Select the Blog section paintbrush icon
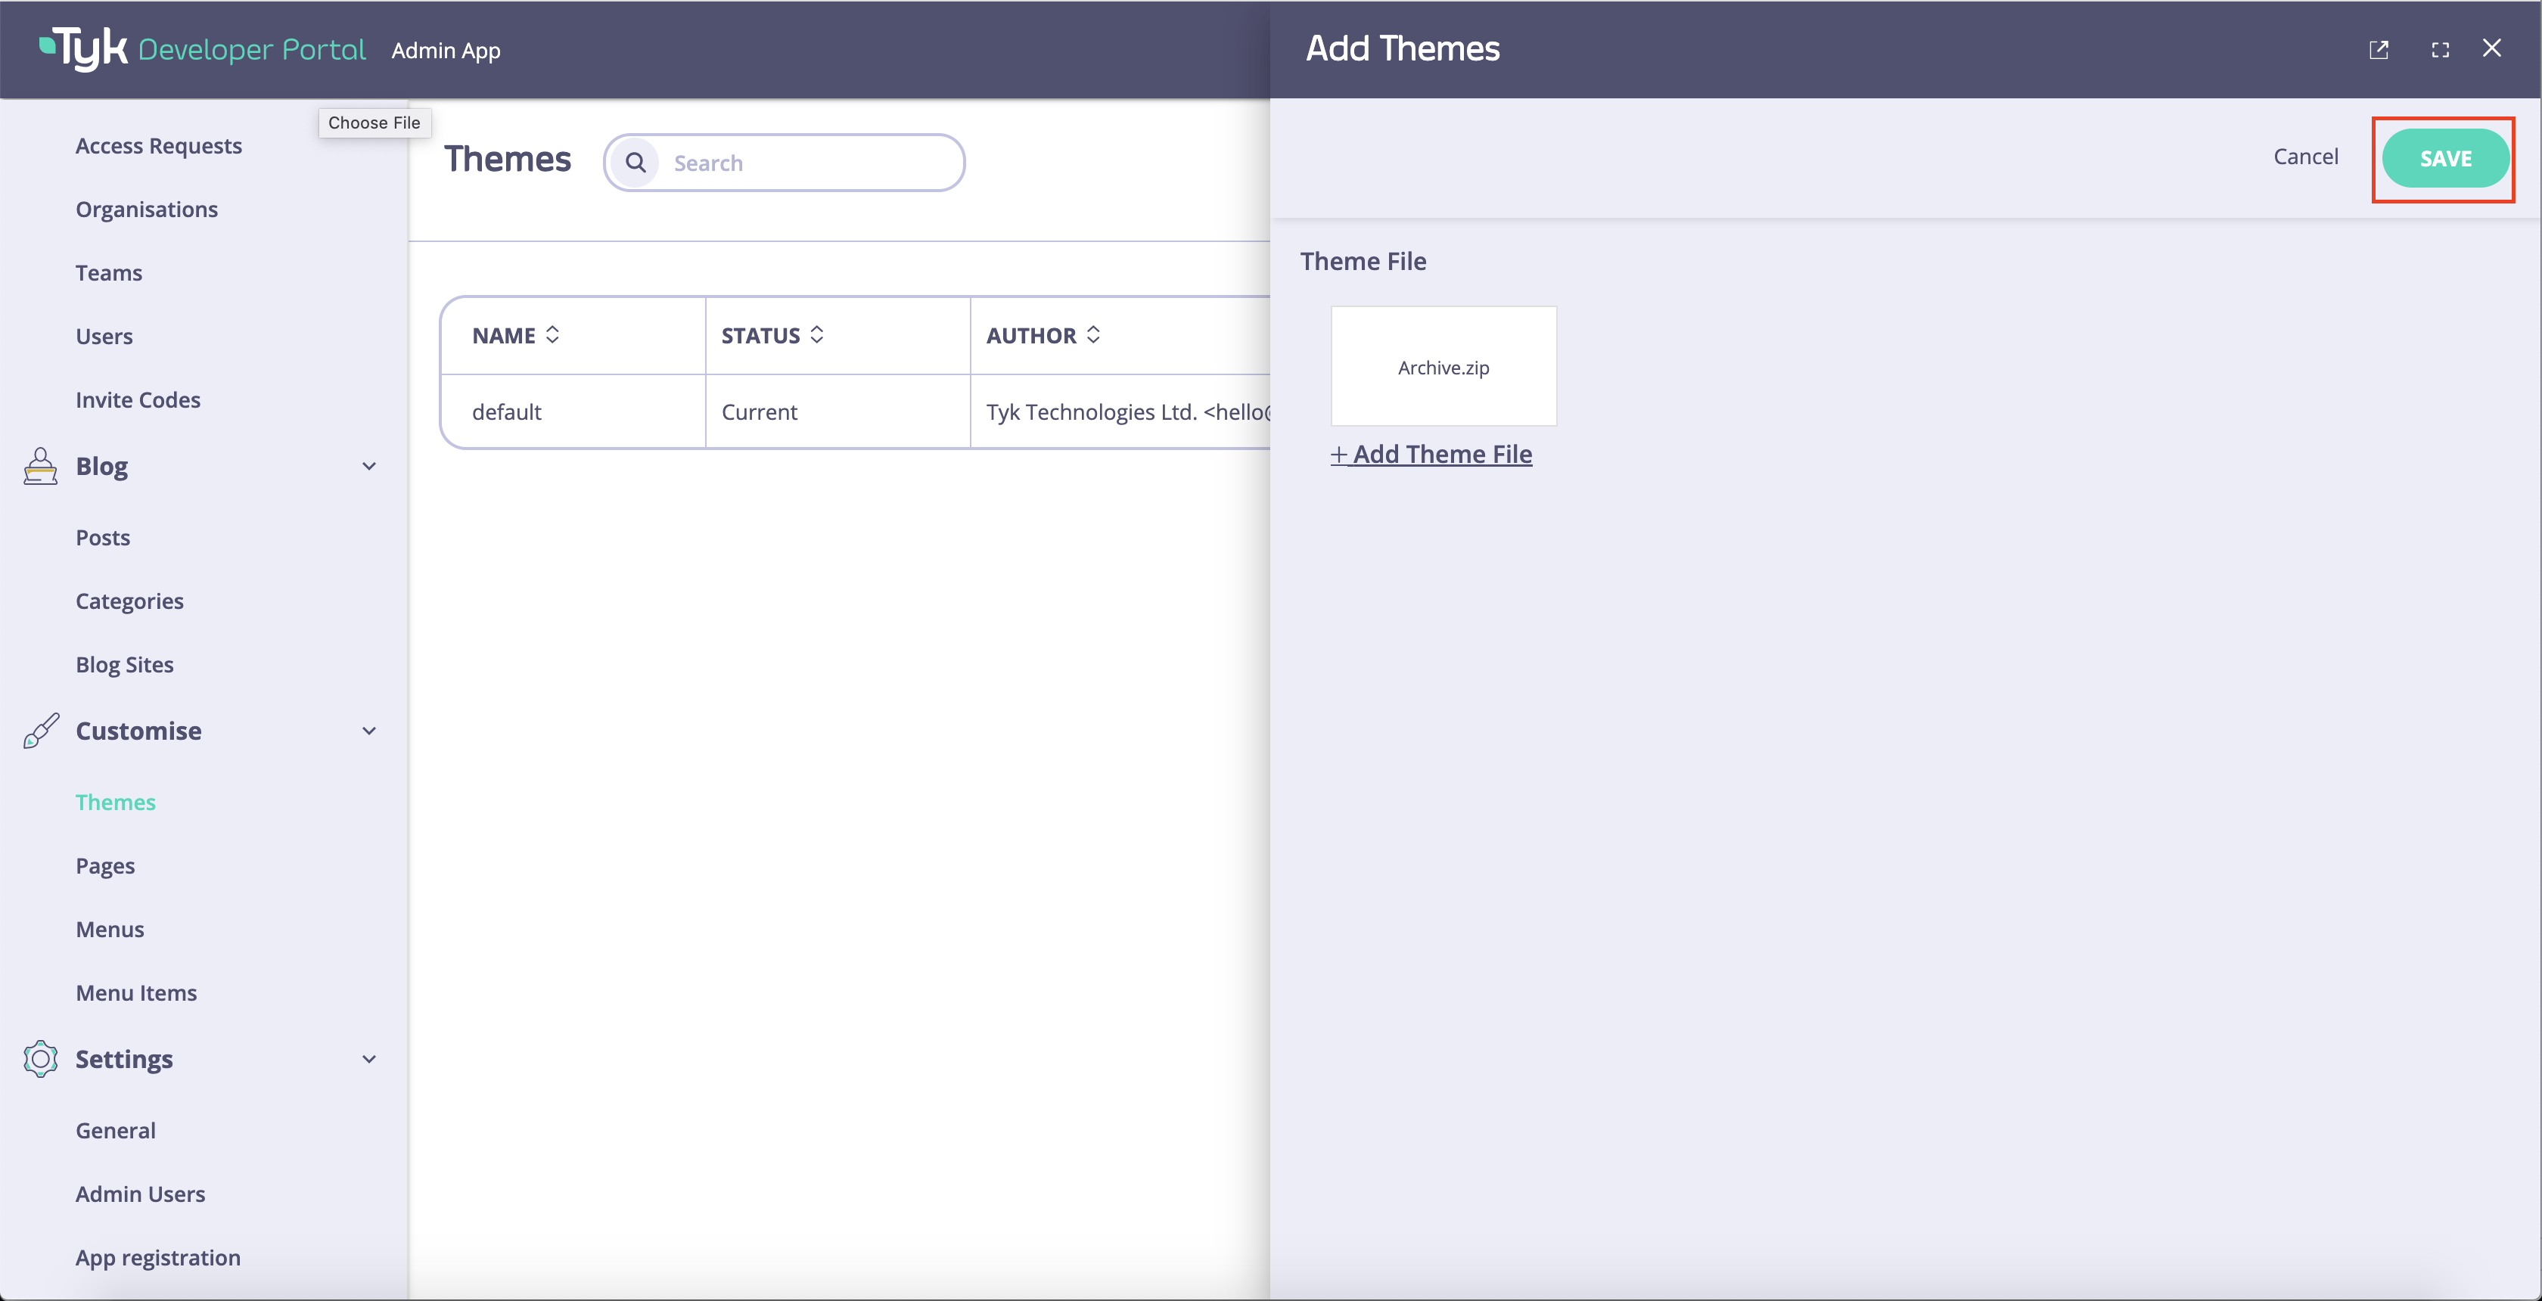 (39, 465)
